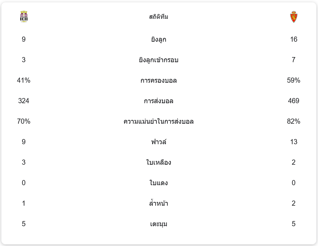Click the ฟาวล์ fouls label
318x246 pixels.
point(158,142)
